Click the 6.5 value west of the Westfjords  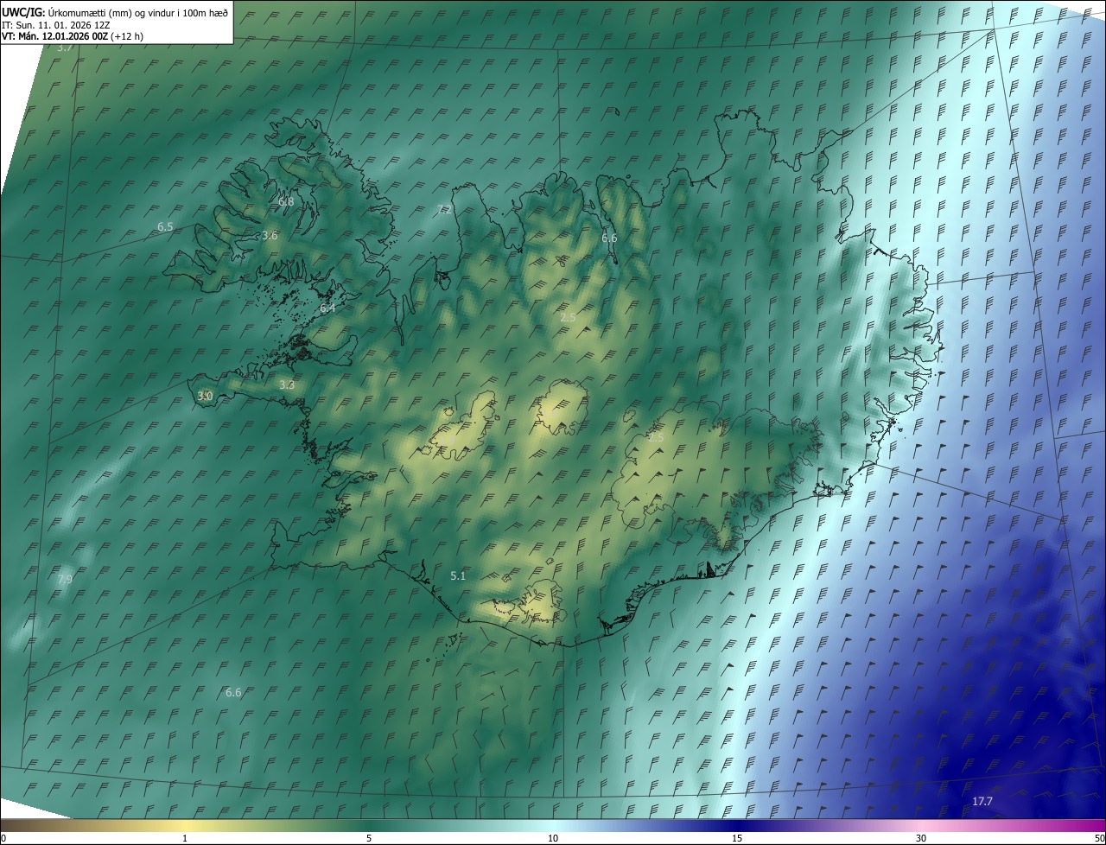(x=165, y=226)
